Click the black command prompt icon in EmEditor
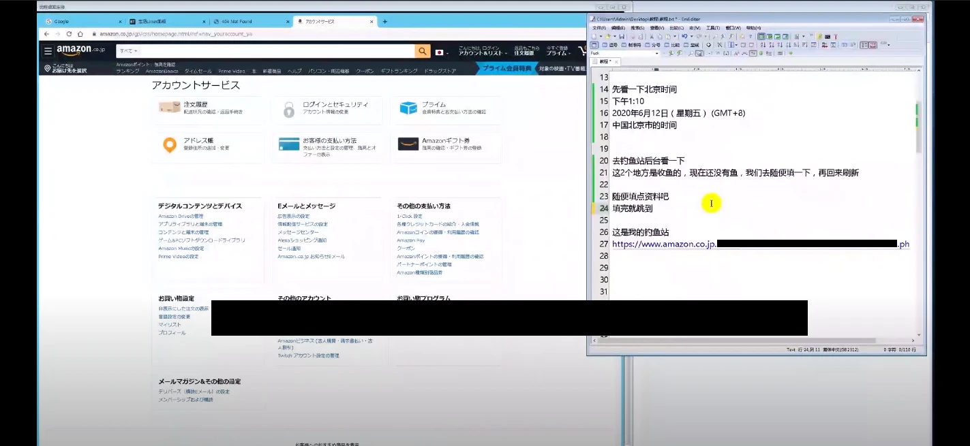Viewport: 970px width, 446px height. point(828,36)
